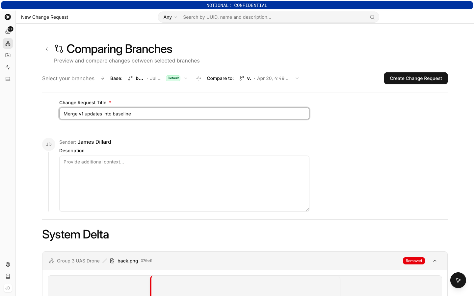The height and width of the screenshot is (296, 474).
Task: Open the JD user avatar in sidebar
Action: (8, 288)
